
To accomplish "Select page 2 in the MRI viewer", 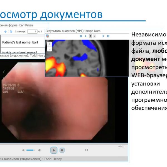I will click(95, 36).
